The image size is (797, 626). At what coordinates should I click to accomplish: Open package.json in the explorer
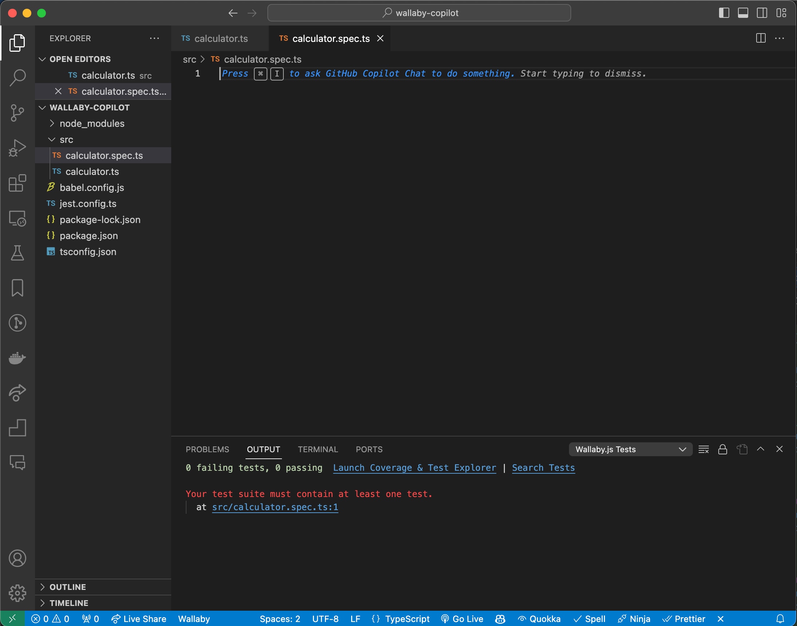tap(103, 236)
